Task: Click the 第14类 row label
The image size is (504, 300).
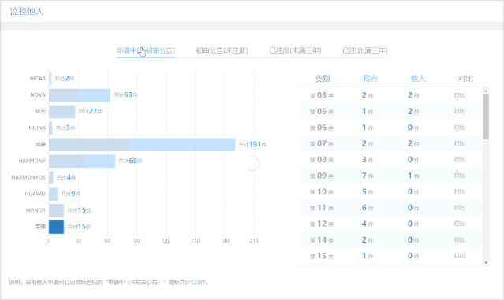Action: [x=322, y=239]
